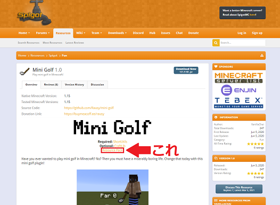Expand the Forums dropdown menu
The height and width of the screenshot is (205, 280).
coord(43,33)
